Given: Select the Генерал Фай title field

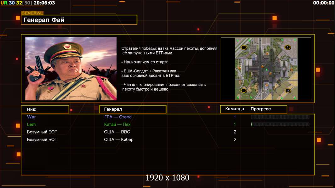Looking at the screenshot, I should [79, 20].
